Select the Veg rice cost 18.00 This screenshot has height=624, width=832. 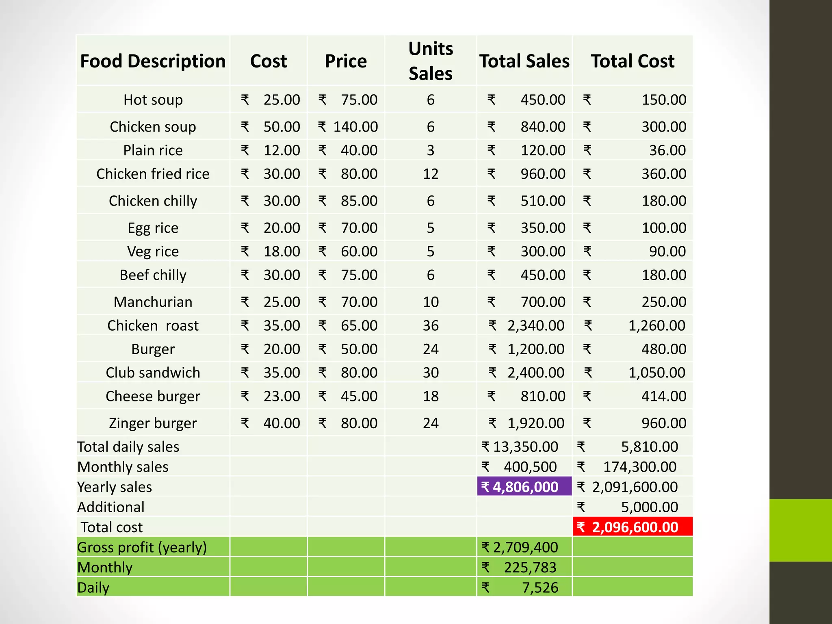click(x=282, y=251)
